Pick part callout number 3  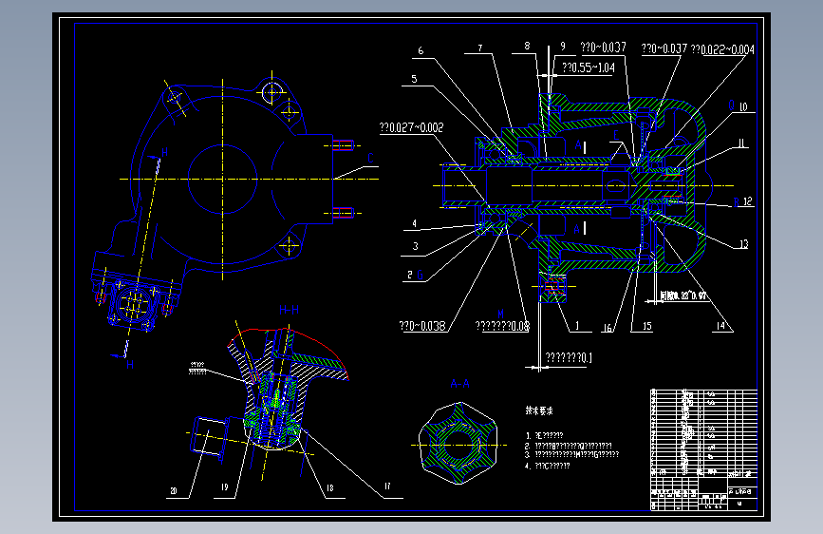pos(415,246)
